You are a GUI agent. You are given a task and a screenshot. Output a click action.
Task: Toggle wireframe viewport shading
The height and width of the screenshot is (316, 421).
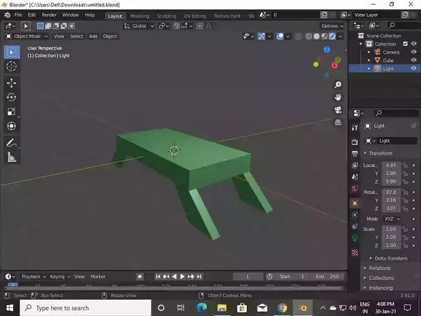coord(309,36)
